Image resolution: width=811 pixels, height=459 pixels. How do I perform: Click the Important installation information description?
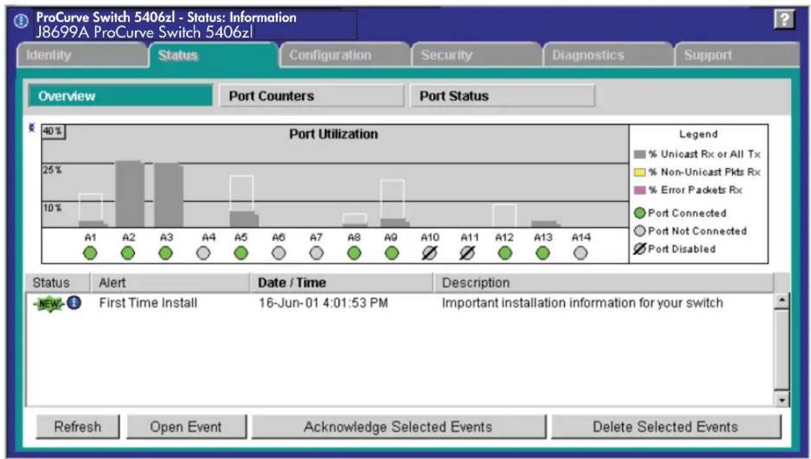pyautogui.click(x=583, y=303)
